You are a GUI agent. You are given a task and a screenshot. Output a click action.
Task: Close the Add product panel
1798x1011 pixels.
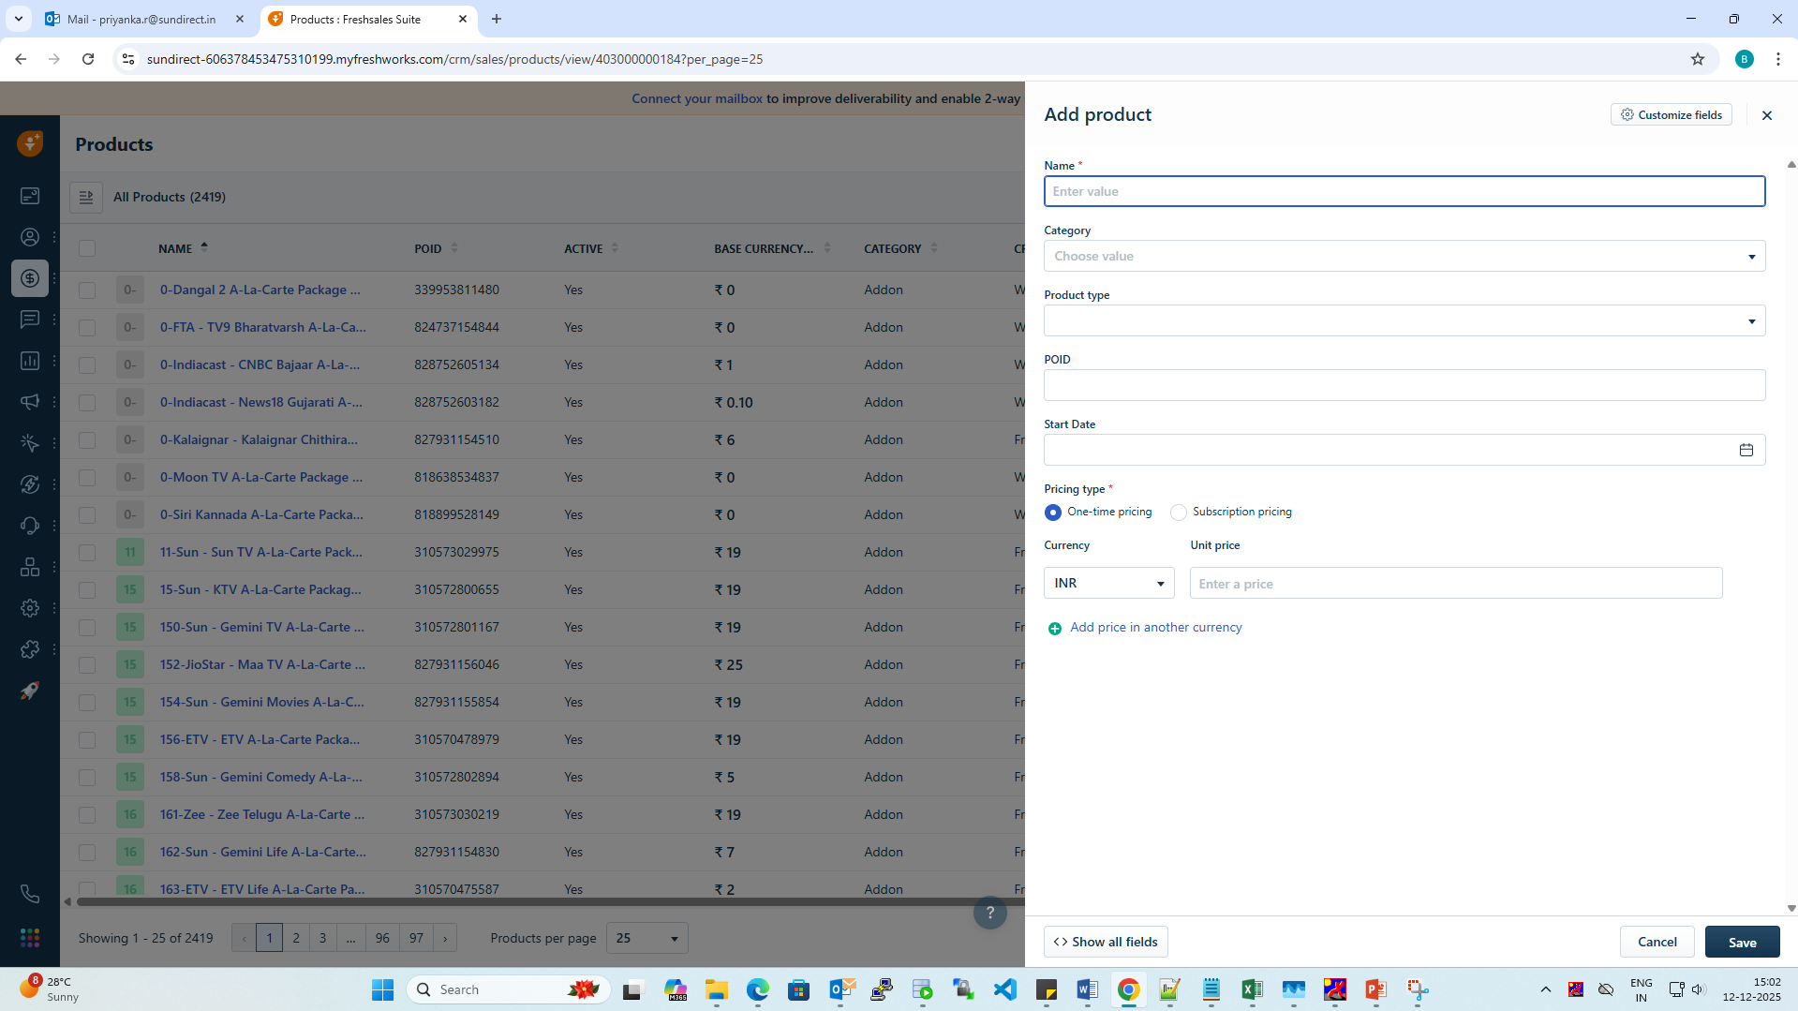(x=1767, y=115)
